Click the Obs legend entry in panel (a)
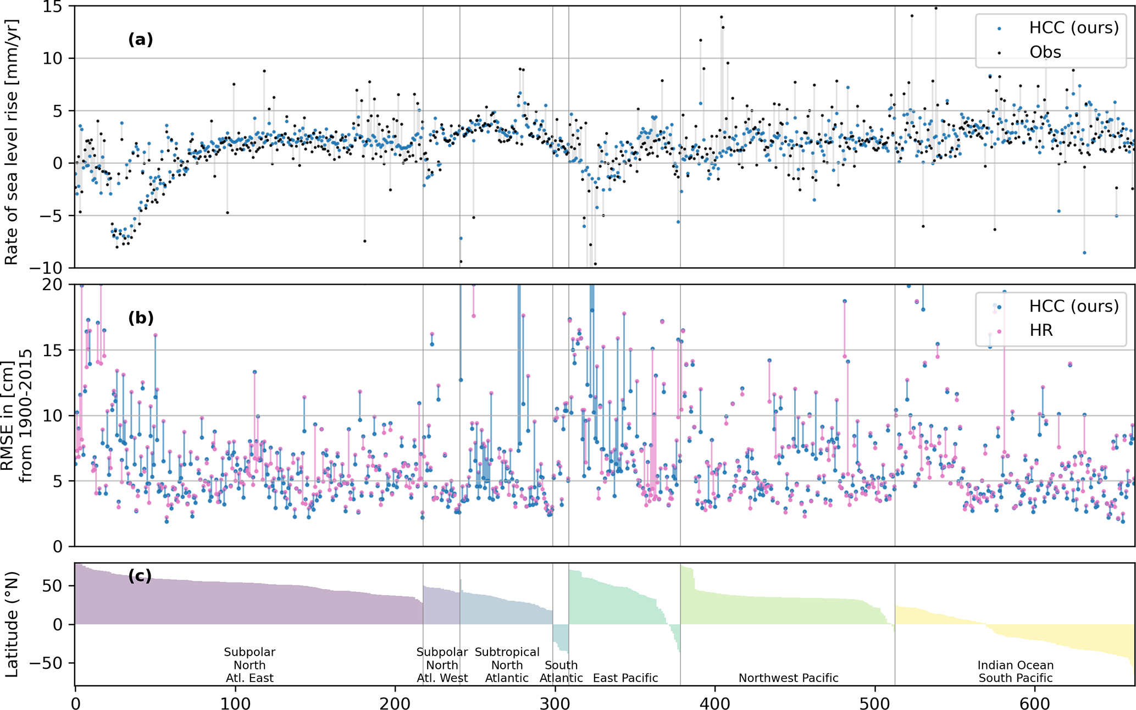This screenshot has width=1136, height=710. click(x=1044, y=52)
